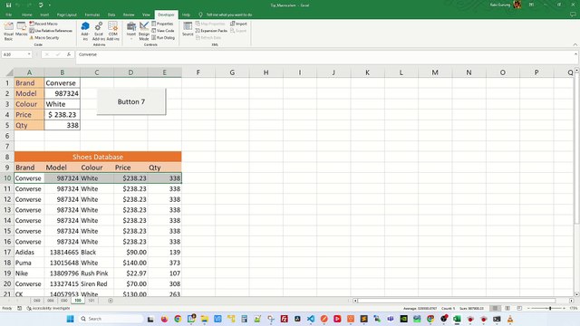Click the taskbar Search box
The height and width of the screenshot is (326, 580).
(x=111, y=319)
